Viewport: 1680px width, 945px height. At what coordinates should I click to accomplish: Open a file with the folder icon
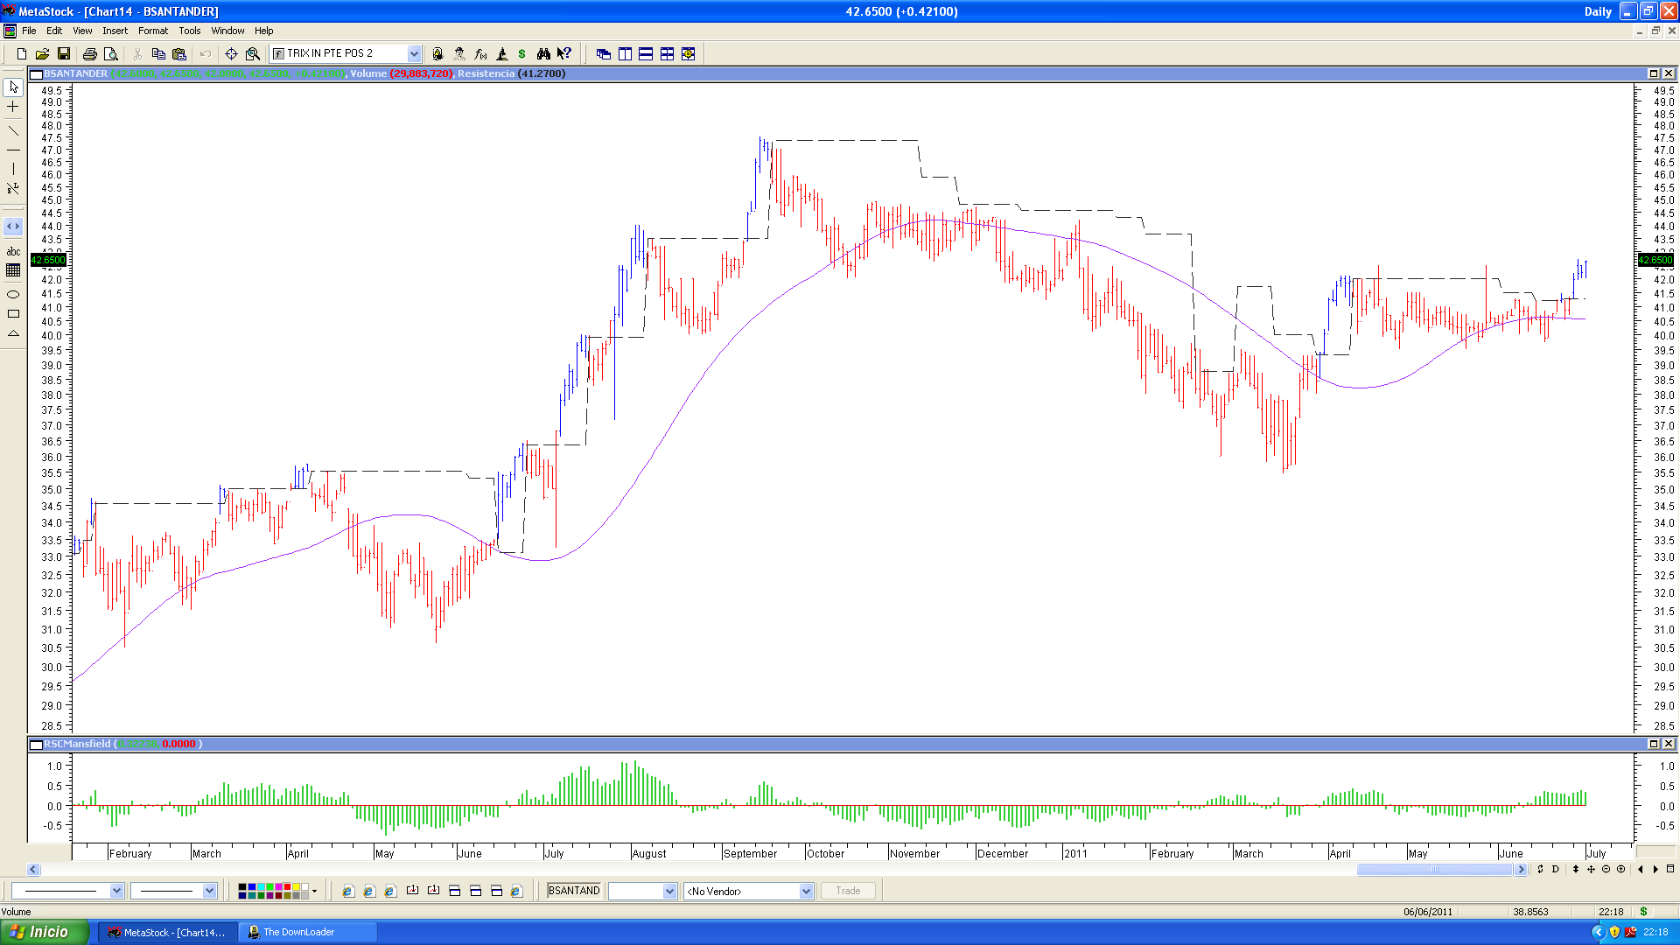click(42, 53)
